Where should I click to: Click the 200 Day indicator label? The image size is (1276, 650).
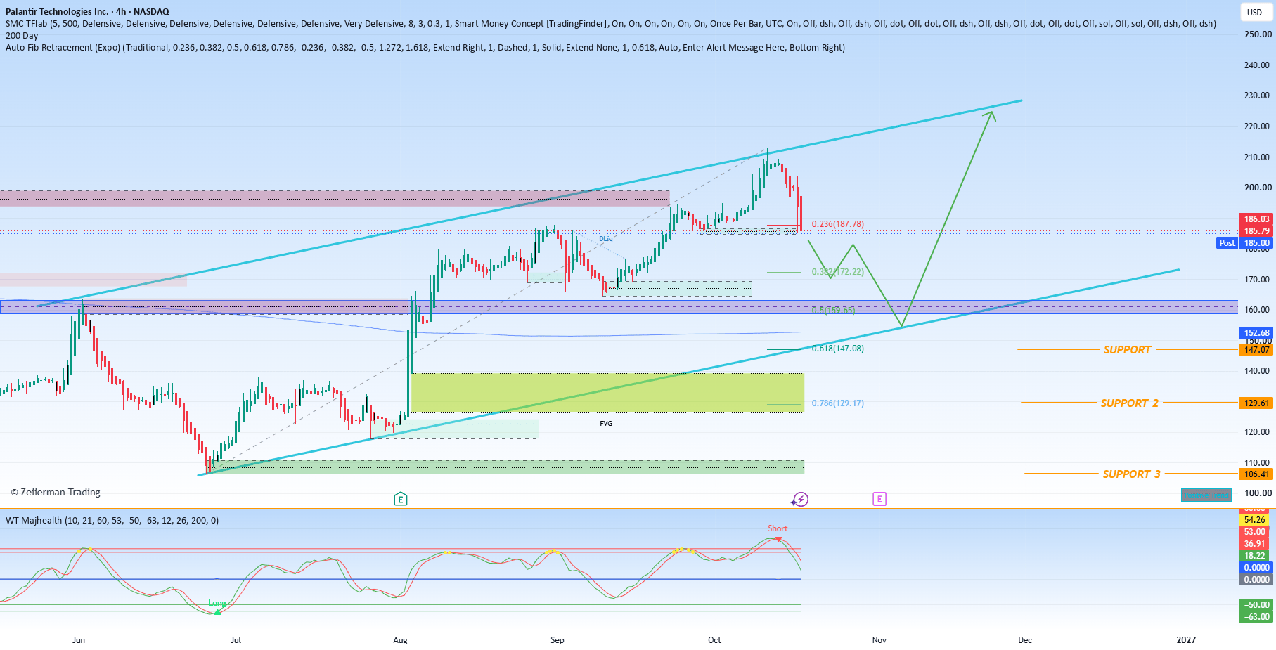pos(22,35)
